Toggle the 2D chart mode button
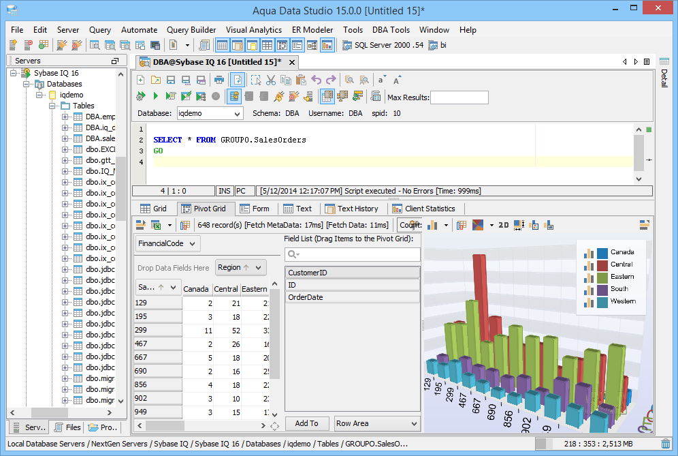The width and height of the screenshot is (678, 456). (503, 225)
